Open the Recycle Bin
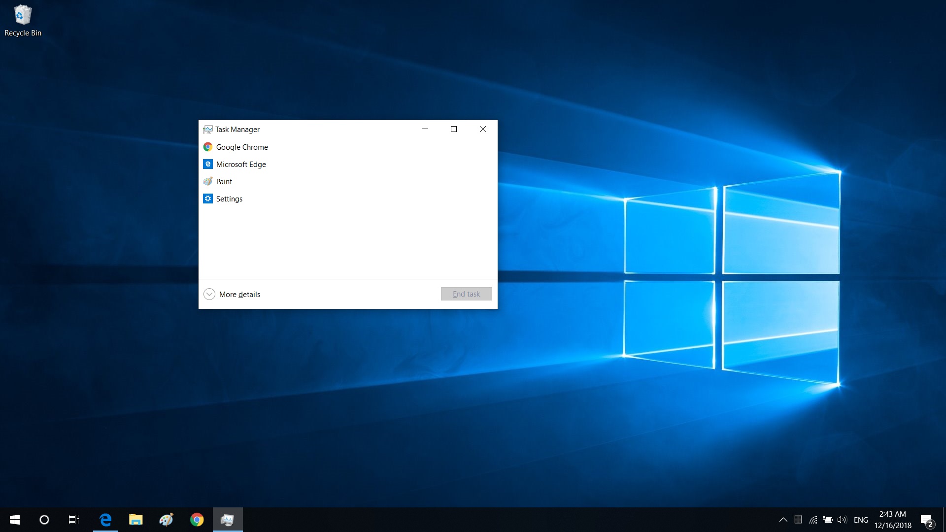This screenshot has width=946, height=532. (23, 15)
